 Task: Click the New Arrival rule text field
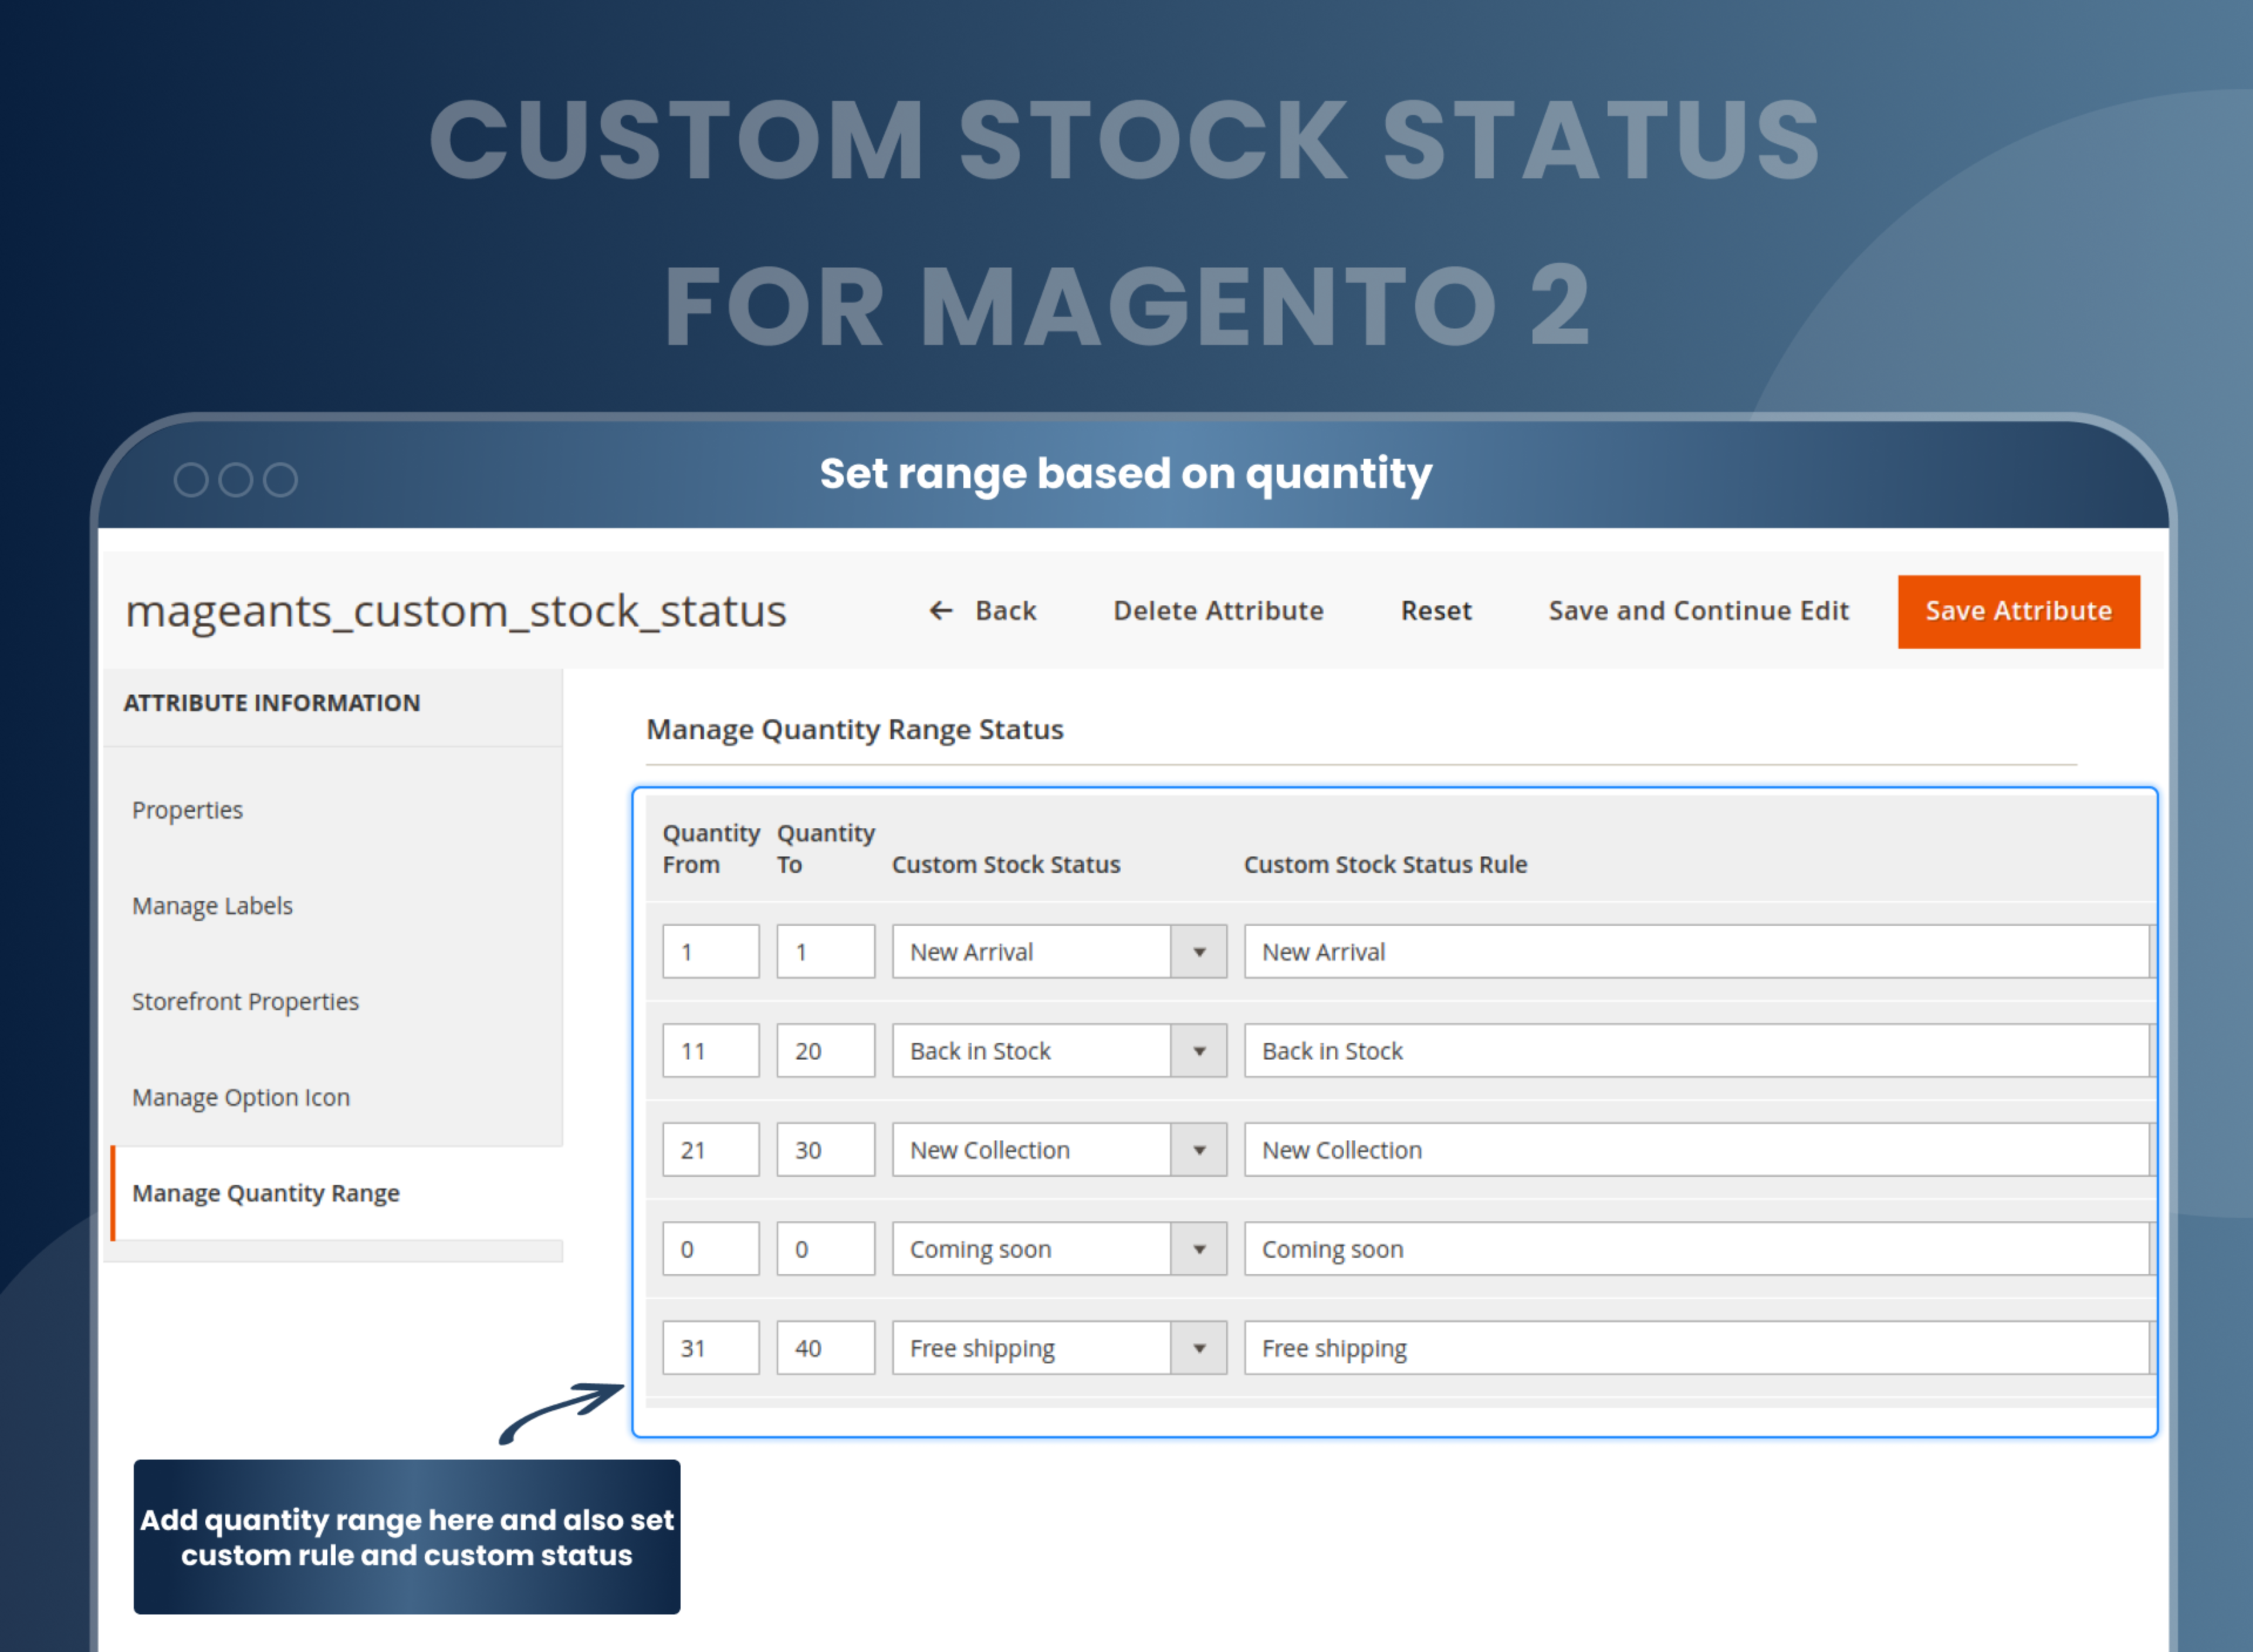(x=1695, y=952)
